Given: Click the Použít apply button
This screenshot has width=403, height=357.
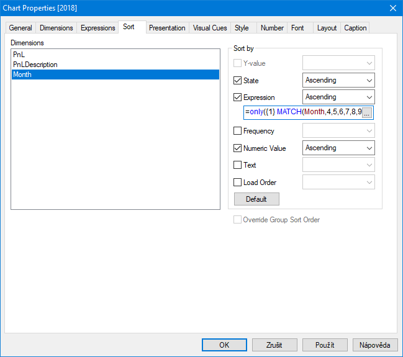Looking at the screenshot, I should 325,345.
